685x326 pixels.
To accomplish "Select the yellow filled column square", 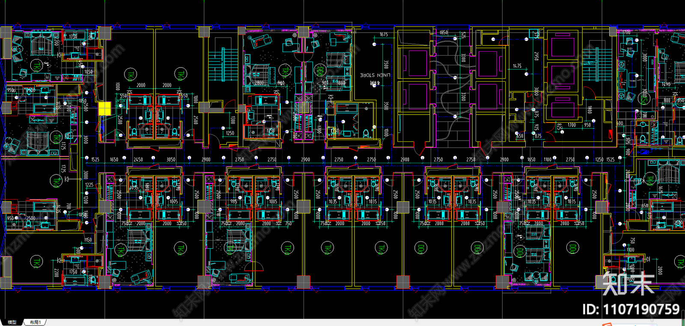I will pos(104,109).
